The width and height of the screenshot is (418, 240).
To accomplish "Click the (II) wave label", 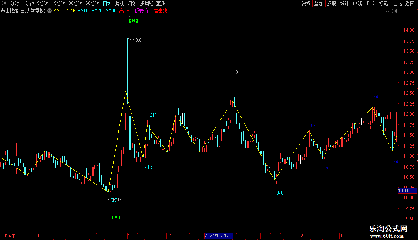I will point(153,115).
